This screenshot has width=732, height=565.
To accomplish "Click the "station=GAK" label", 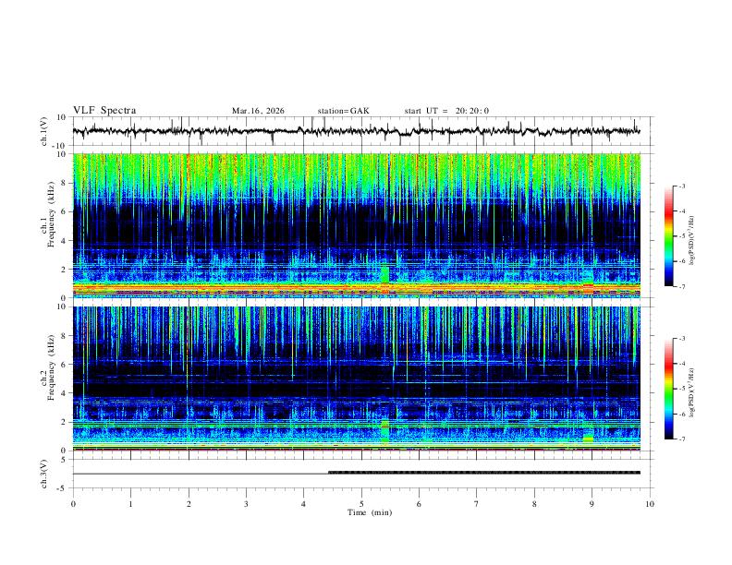I will coord(343,111).
